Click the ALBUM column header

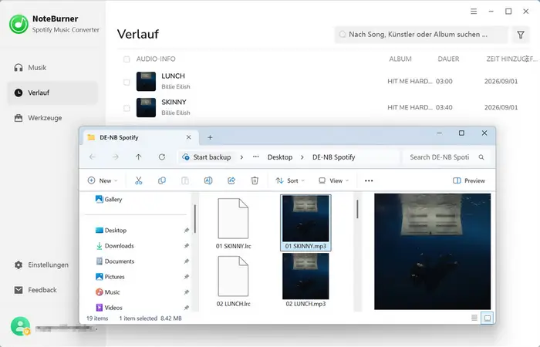click(x=400, y=59)
